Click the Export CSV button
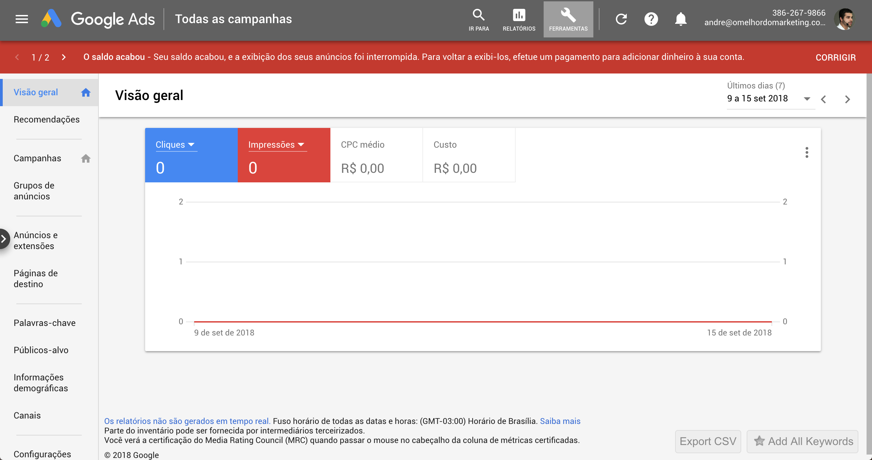Image resolution: width=872 pixels, height=460 pixels. coord(708,441)
